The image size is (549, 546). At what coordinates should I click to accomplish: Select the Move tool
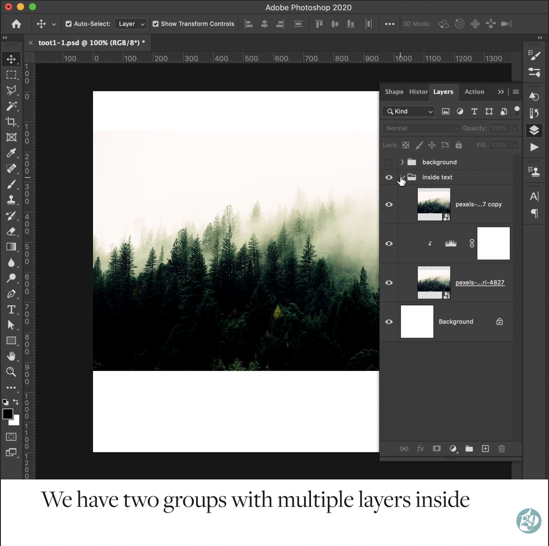click(x=11, y=59)
